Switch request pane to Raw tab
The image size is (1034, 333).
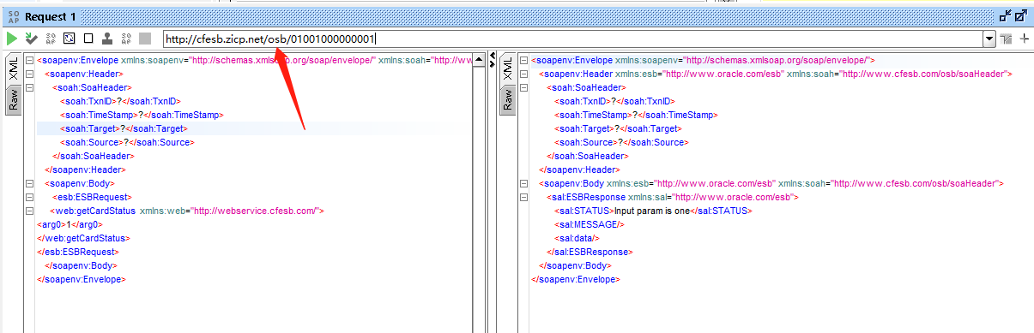pos(14,101)
